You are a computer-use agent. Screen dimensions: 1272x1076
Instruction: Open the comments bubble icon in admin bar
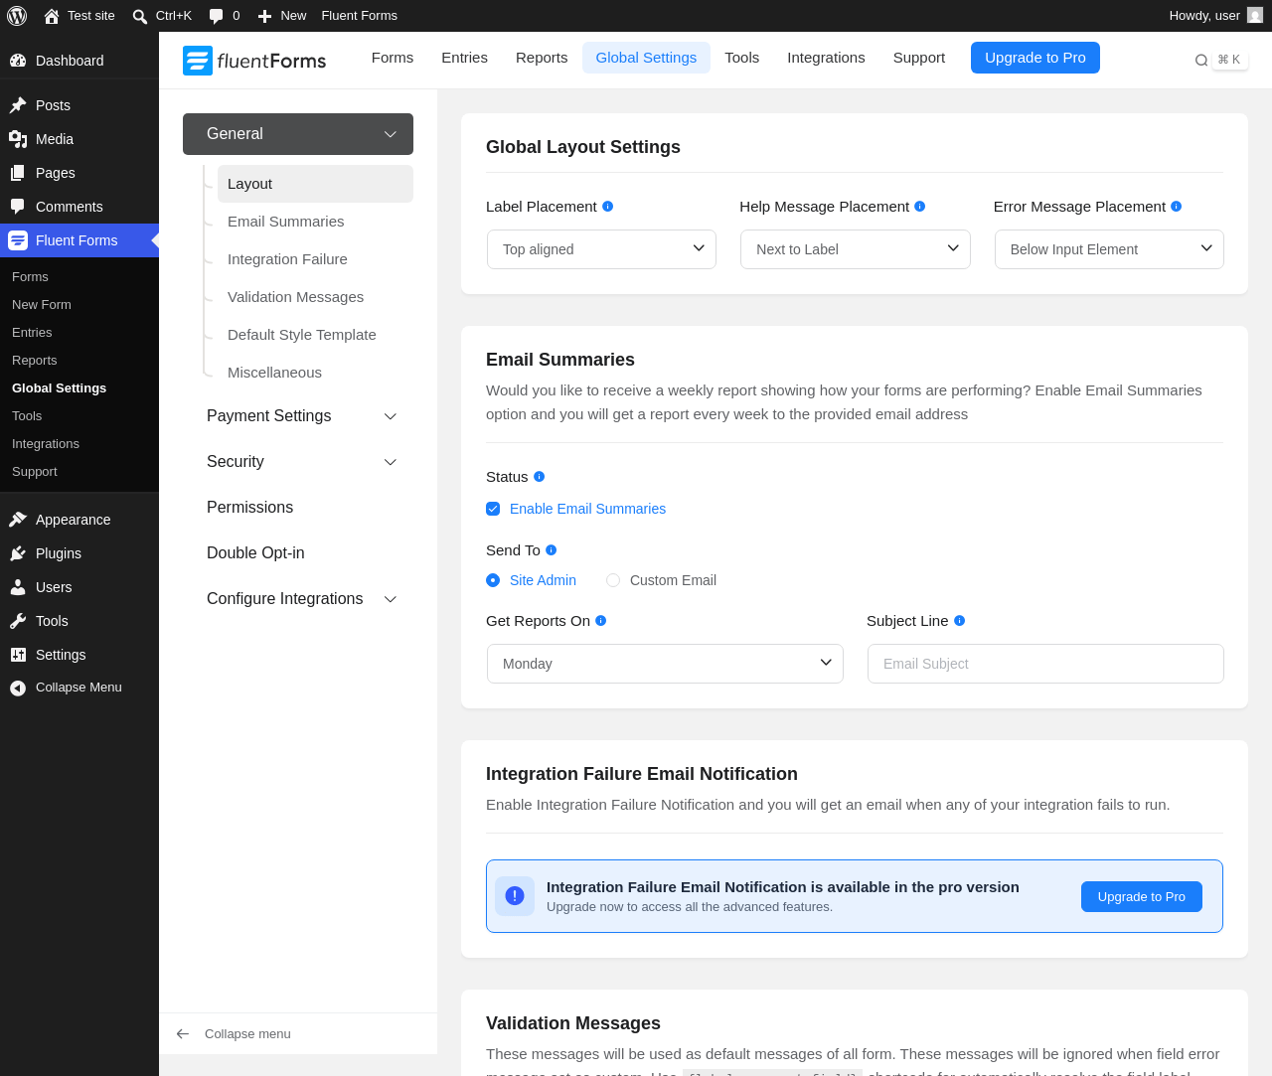coord(216,16)
